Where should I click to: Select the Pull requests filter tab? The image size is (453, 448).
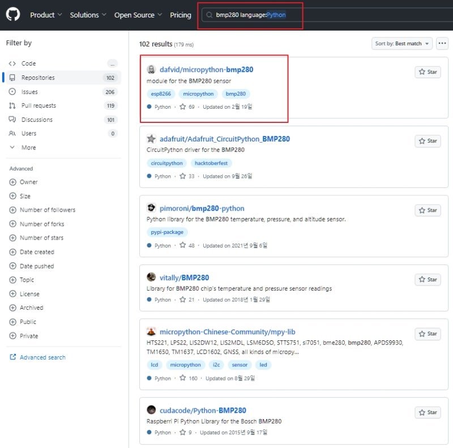(63, 105)
